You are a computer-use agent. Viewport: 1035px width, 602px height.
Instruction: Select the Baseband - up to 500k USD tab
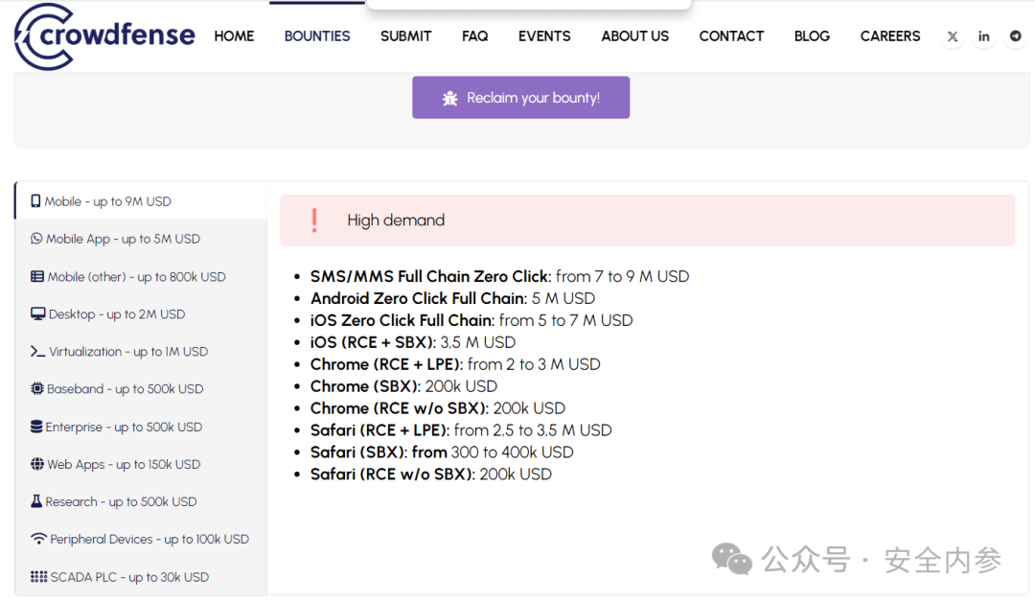pos(141,388)
